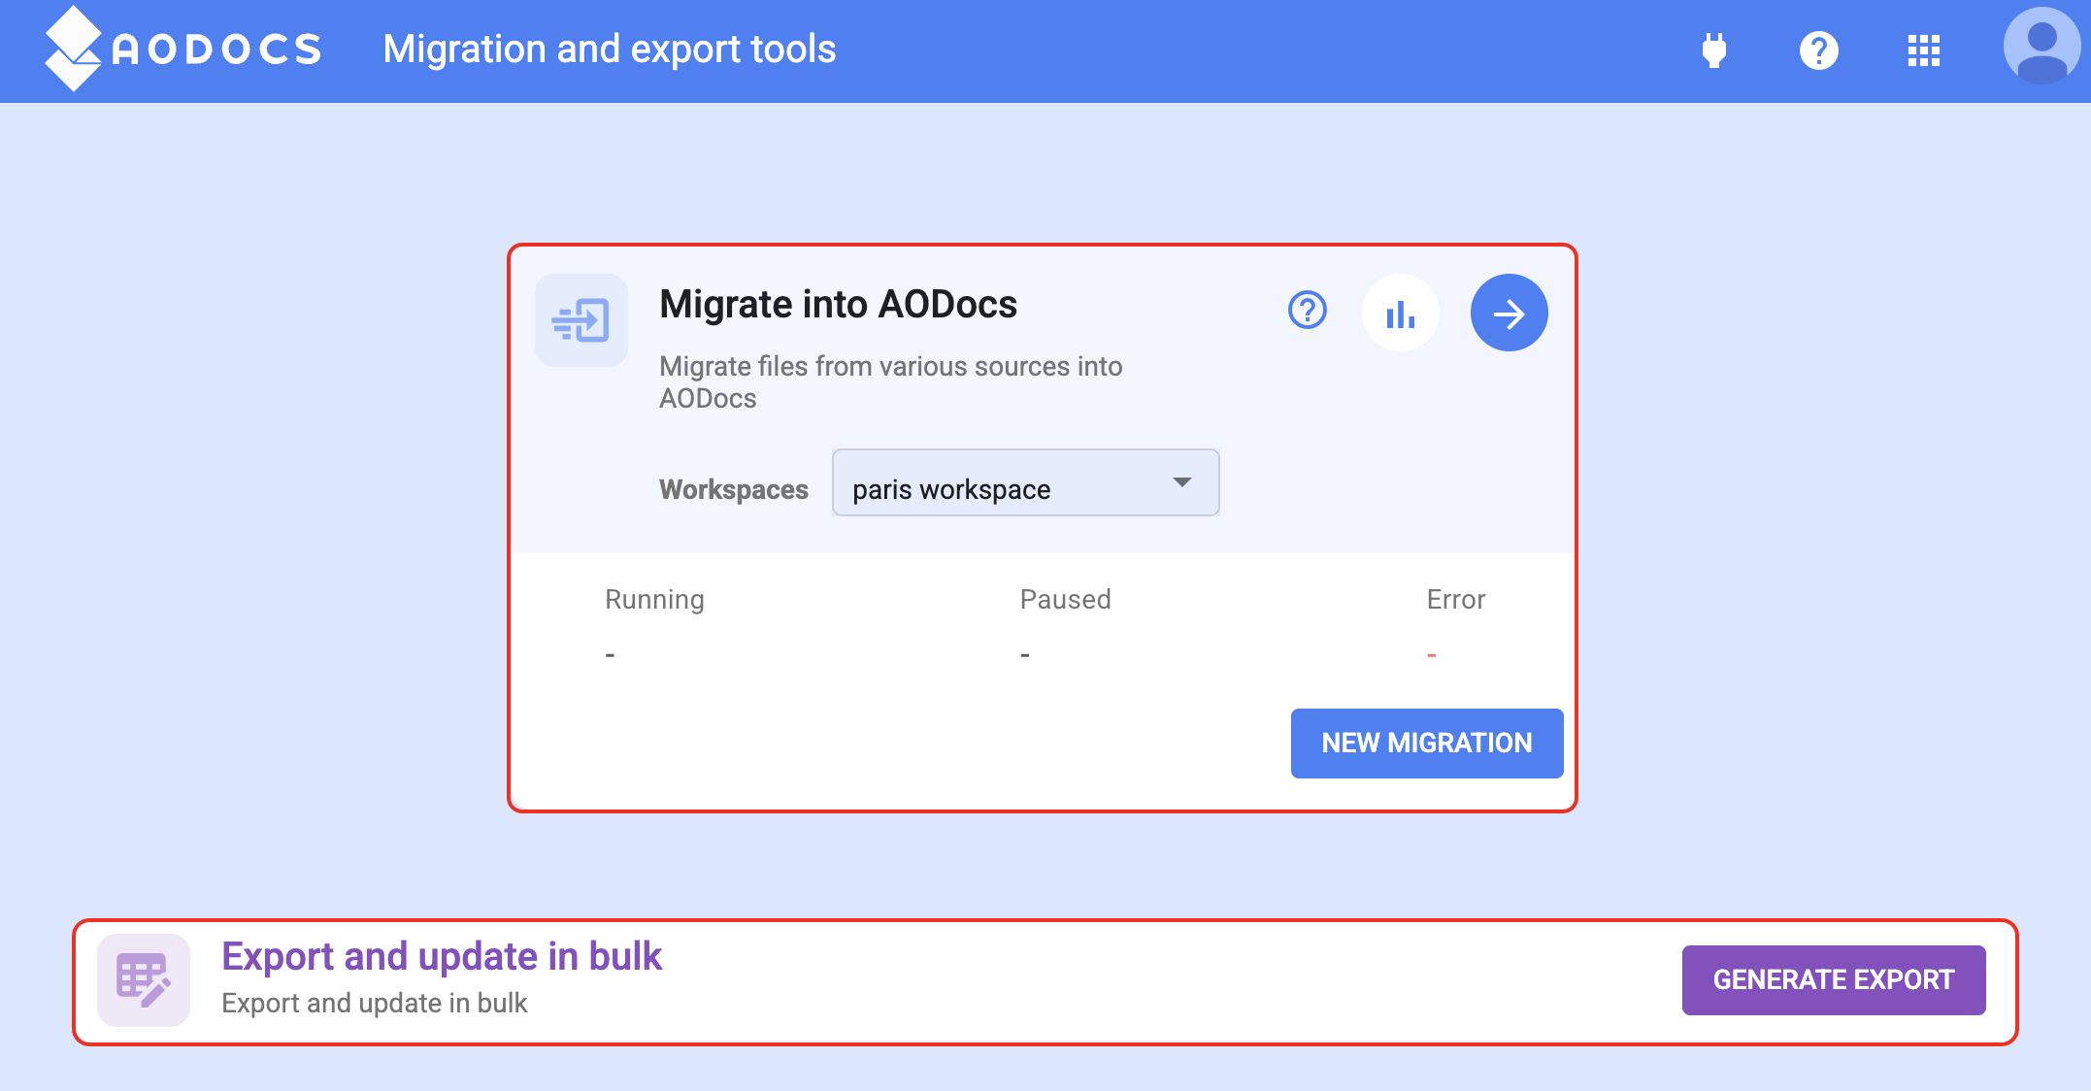This screenshot has width=2091, height=1091.
Task: Click the Export and update in bulk title
Action: [x=442, y=957]
